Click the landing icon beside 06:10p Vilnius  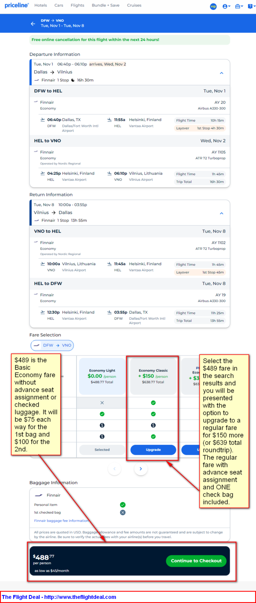coord(110,173)
